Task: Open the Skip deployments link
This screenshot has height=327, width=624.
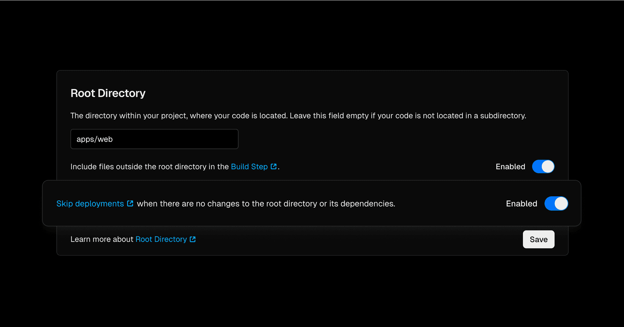Action: click(90, 204)
